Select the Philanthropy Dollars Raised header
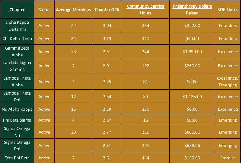Image resolution: width=241 pixels, height=163 pixels. coord(192,10)
